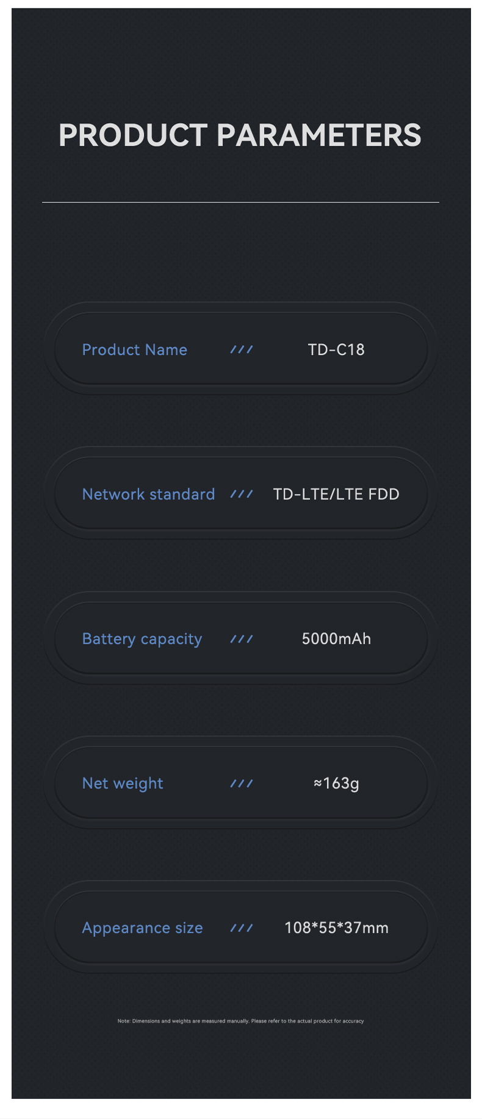Select the "Product Name" label
Screen dimensions: 482x1119
pos(134,349)
